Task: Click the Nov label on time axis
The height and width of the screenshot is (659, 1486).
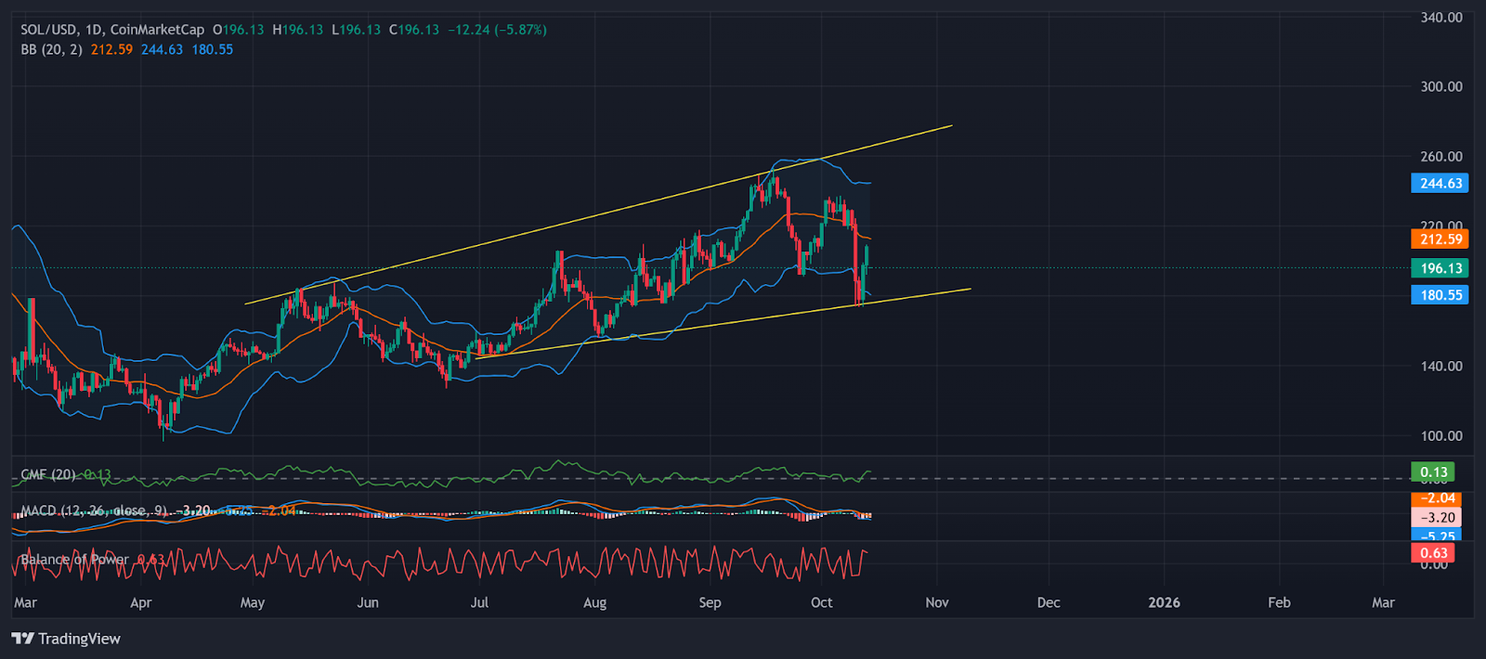Action: tap(936, 602)
